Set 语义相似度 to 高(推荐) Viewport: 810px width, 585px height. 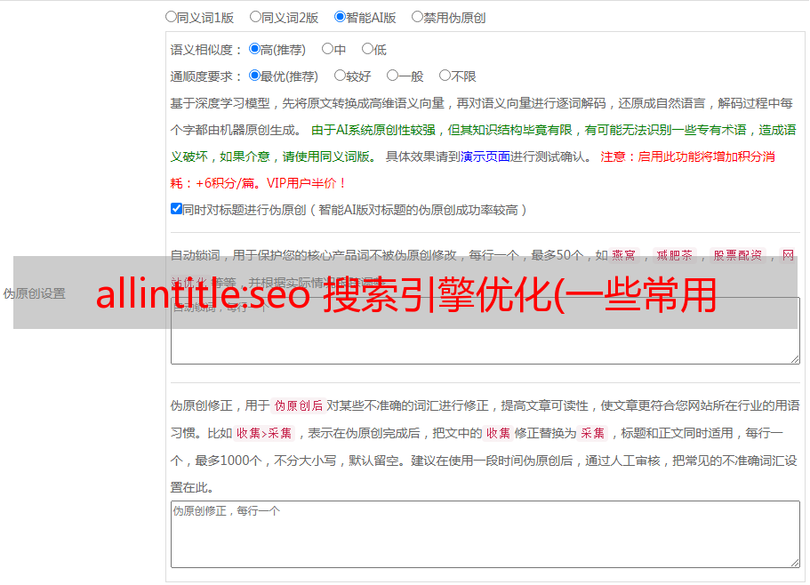click(x=254, y=49)
